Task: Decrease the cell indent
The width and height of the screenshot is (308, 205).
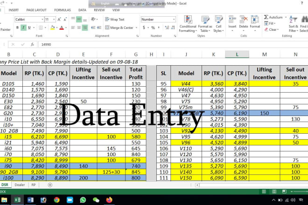Action: 93,27
